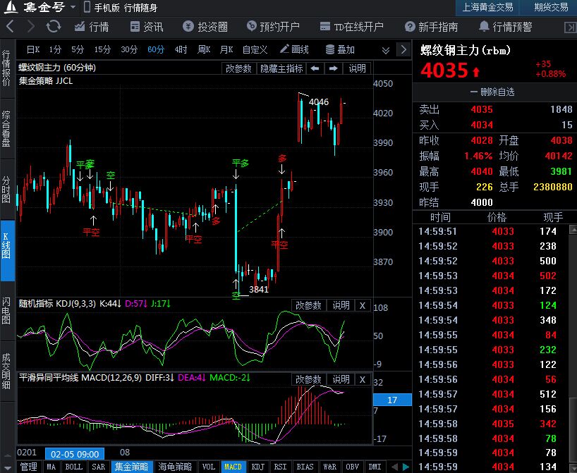Viewport: 577px width, 473px height.
Task: Open the 投资圈 investment circle
Action: coord(204,27)
